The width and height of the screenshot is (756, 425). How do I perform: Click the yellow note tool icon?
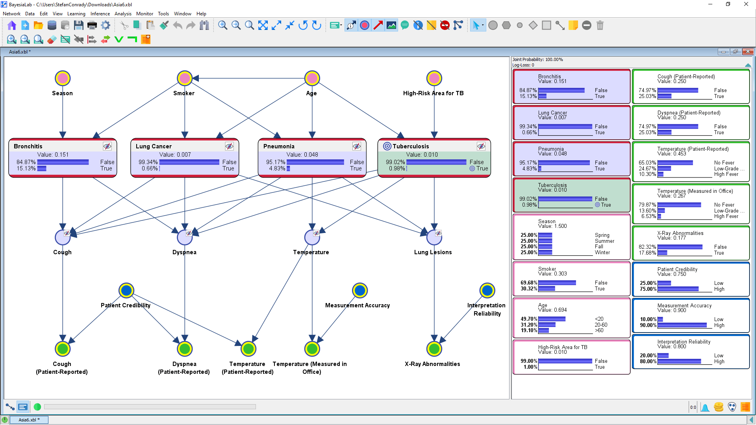pos(573,26)
